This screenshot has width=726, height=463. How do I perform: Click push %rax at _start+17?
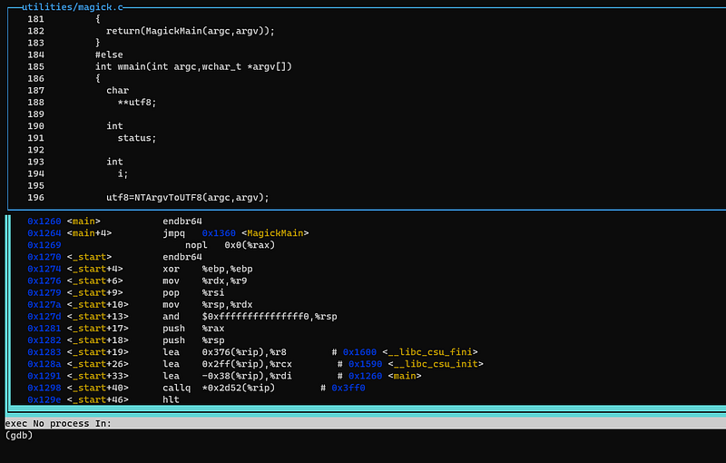click(193, 329)
